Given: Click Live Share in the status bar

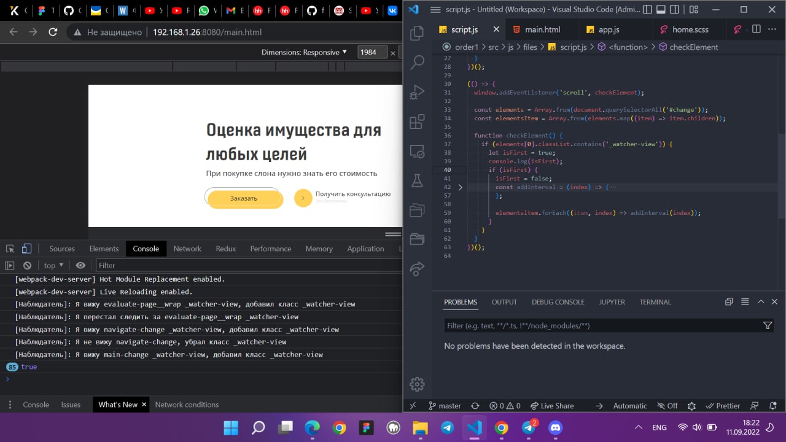Looking at the screenshot, I should click(552, 406).
